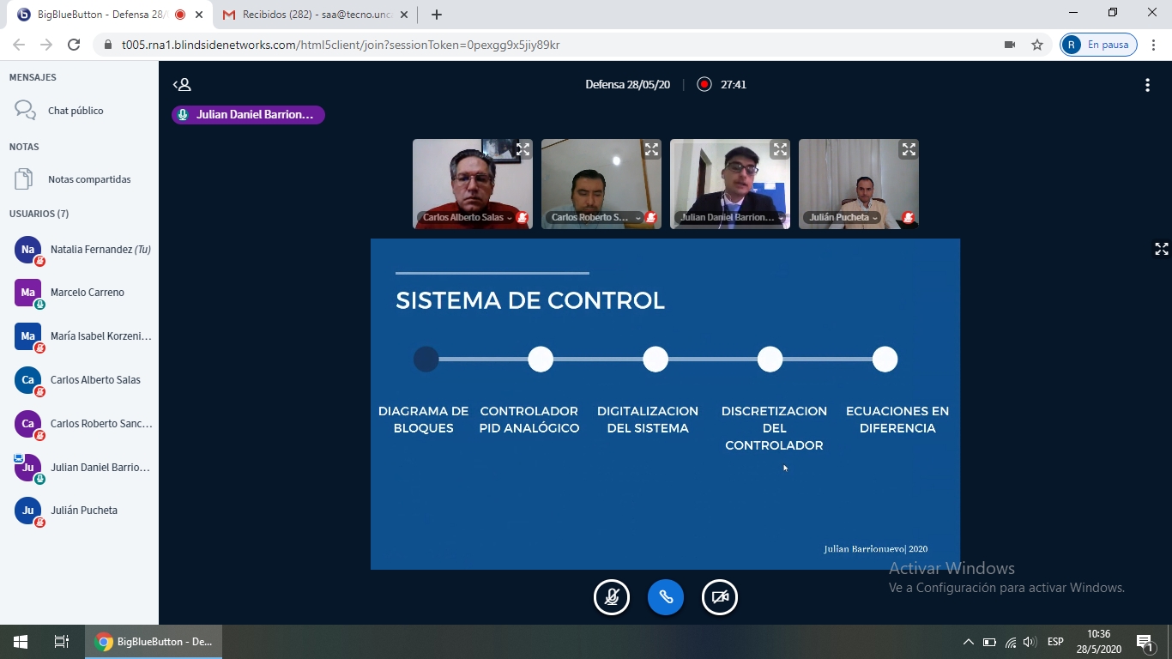Unmute the microphone button
Image resolution: width=1172 pixels, height=659 pixels.
[612, 597]
